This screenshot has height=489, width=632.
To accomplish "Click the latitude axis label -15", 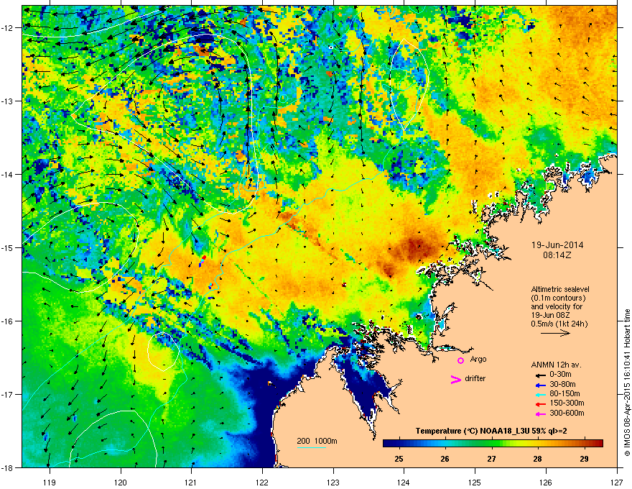I will coord(7,247).
